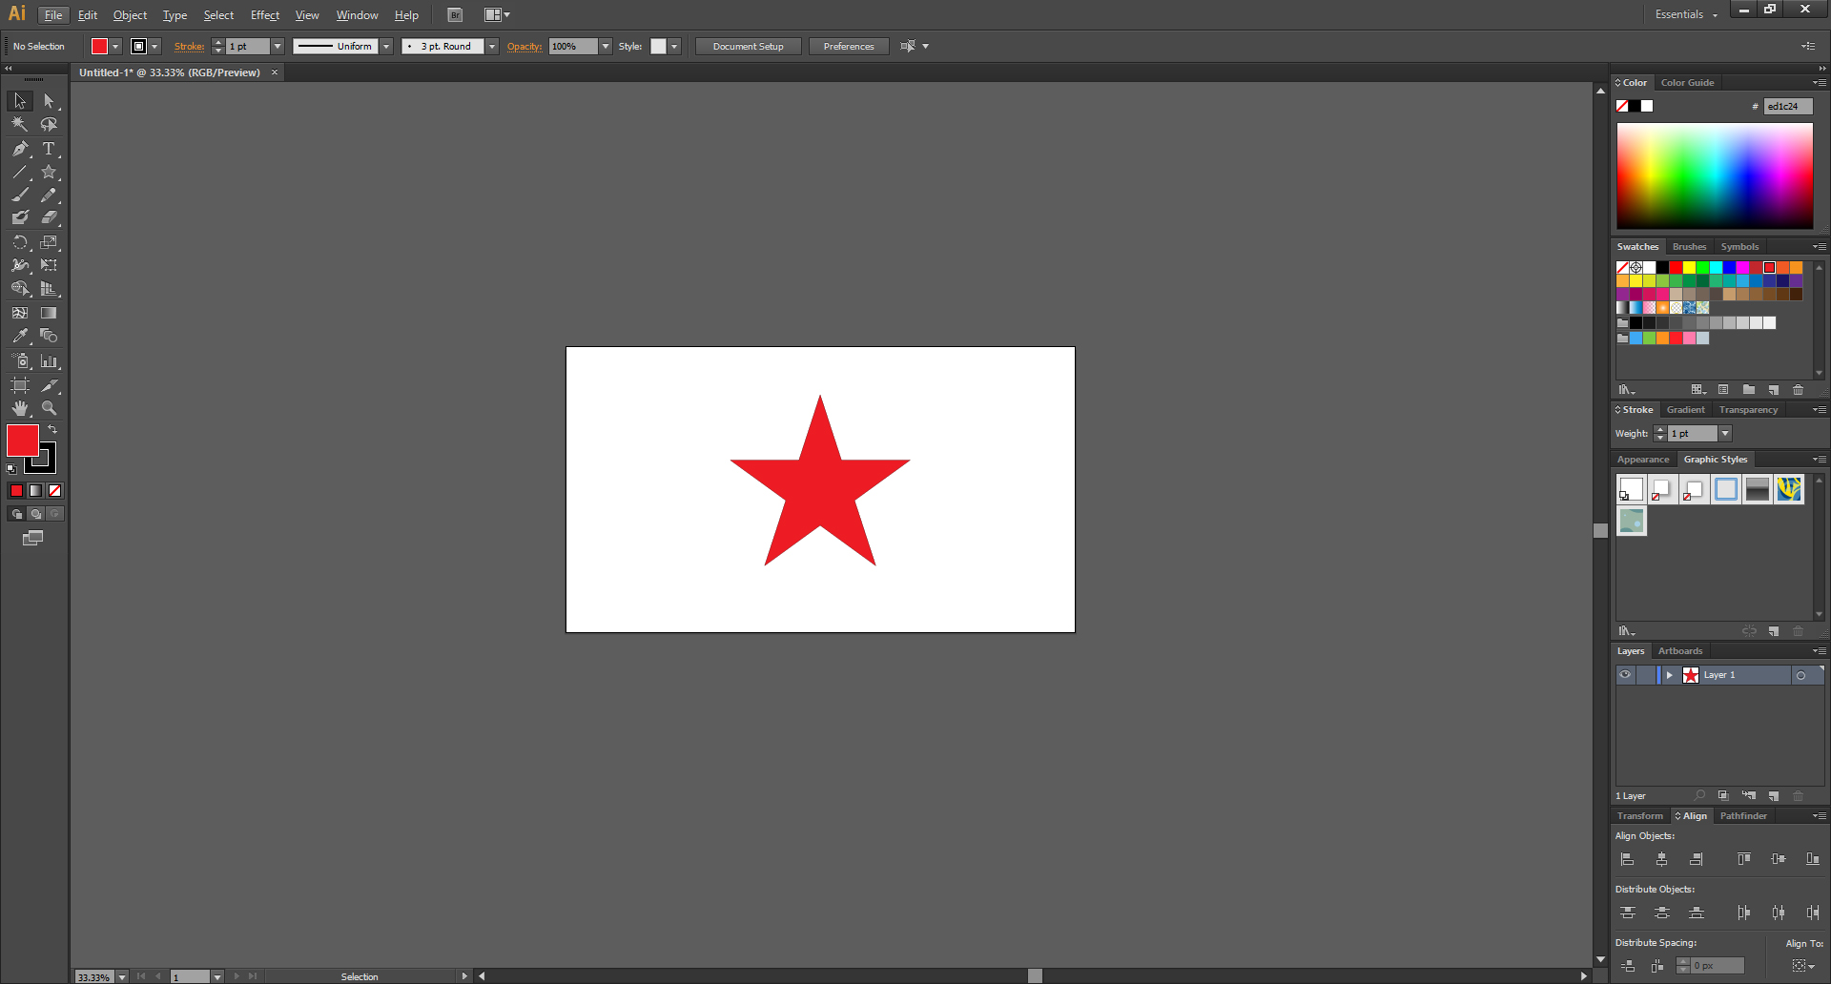Select the Pen tool
1831x984 pixels.
[x=20, y=149]
